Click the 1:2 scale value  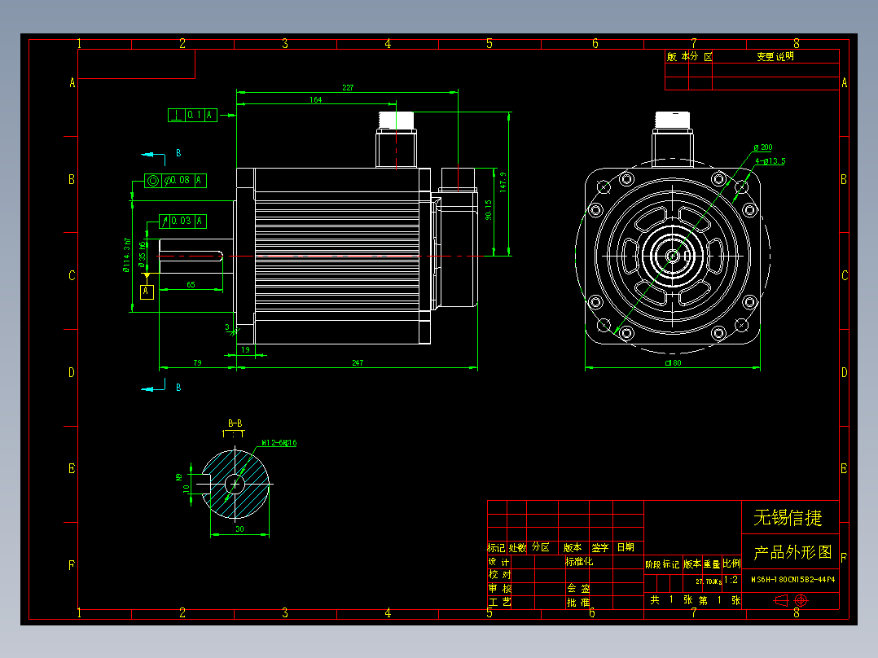click(x=731, y=580)
